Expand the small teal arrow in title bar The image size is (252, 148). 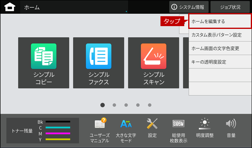[126, 11]
